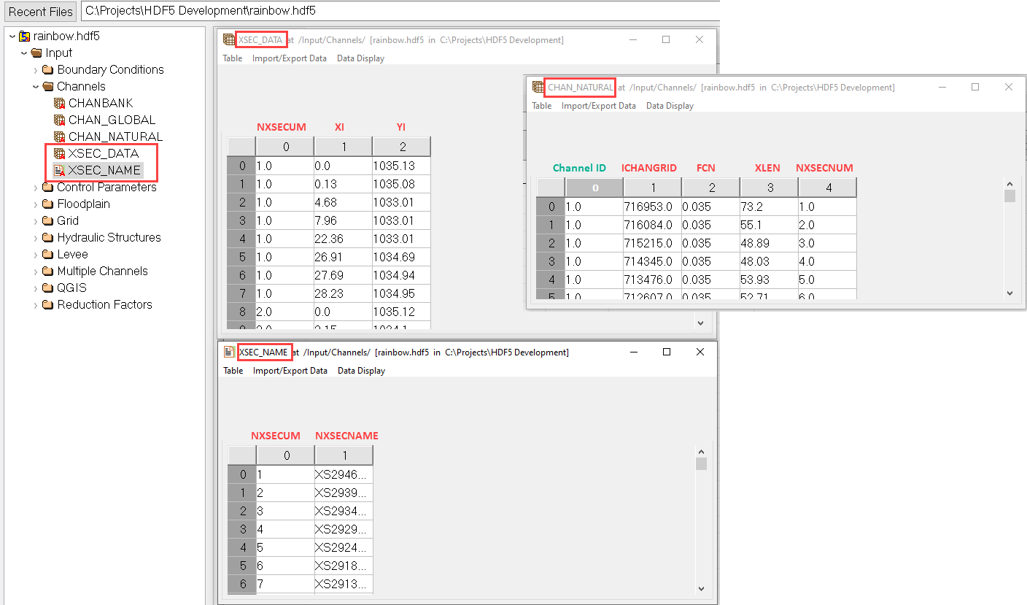1027x605 pixels.
Task: Expand the Grid group node
Action: (x=36, y=221)
